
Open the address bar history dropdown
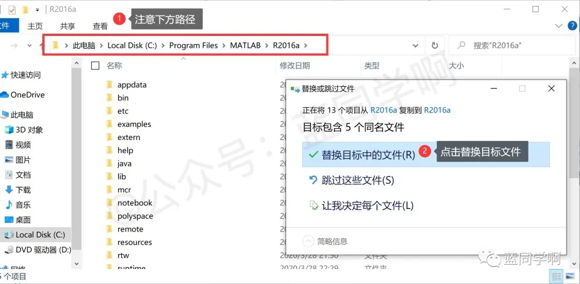[x=415, y=46]
